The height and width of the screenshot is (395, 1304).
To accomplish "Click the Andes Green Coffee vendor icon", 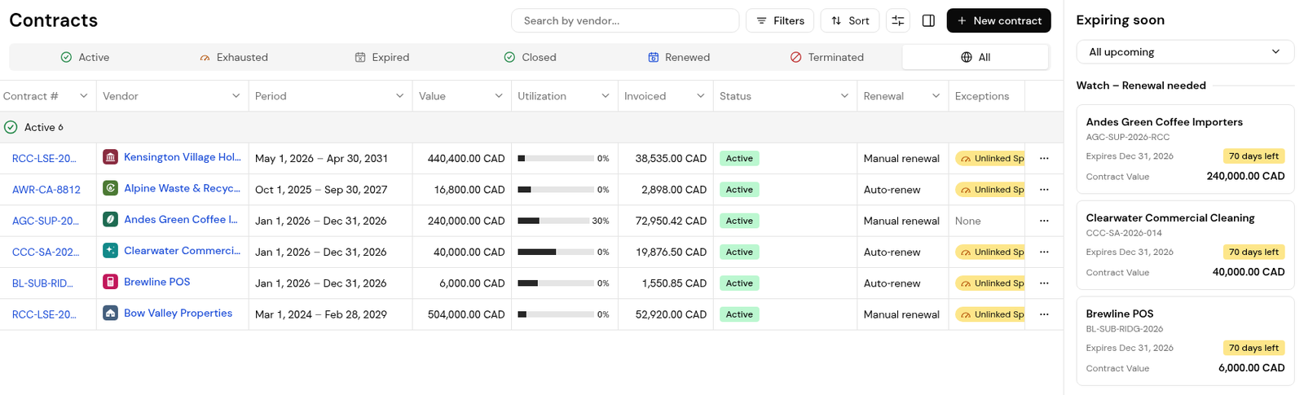I will coord(110,220).
